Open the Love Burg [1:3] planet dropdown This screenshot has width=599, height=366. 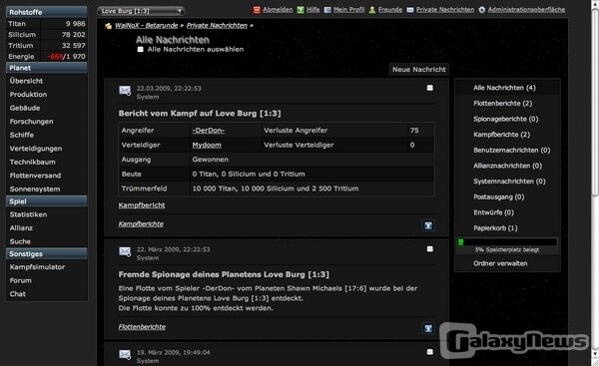(x=141, y=11)
